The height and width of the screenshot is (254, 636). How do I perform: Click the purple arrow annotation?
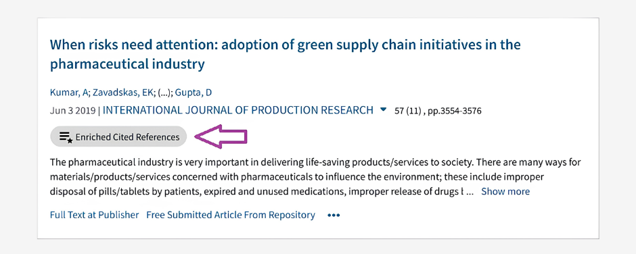[221, 136]
